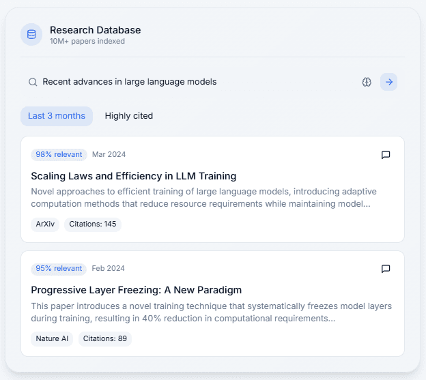Click the ArXiv source tag
Image resolution: width=426 pixels, height=380 pixels.
[x=45, y=224]
